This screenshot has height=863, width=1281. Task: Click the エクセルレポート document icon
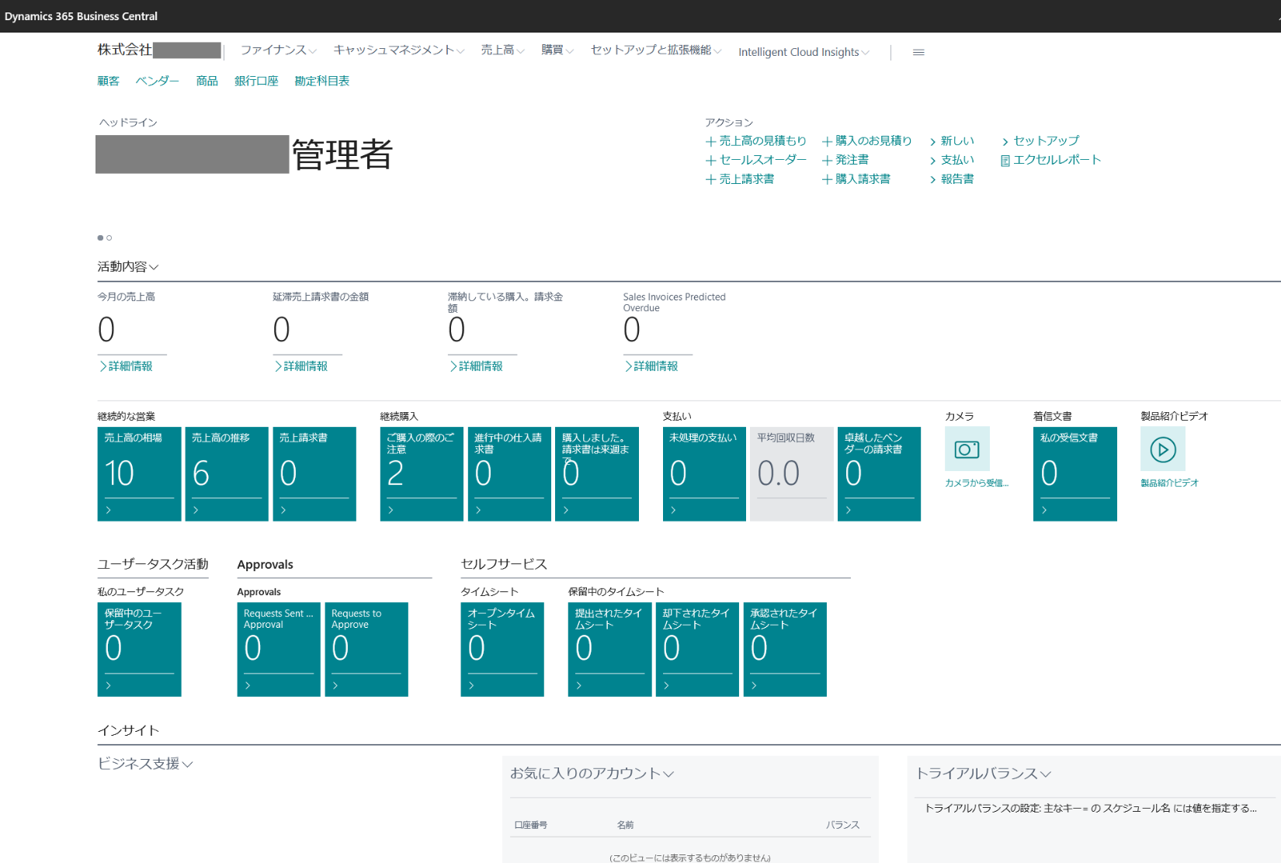(x=1005, y=161)
